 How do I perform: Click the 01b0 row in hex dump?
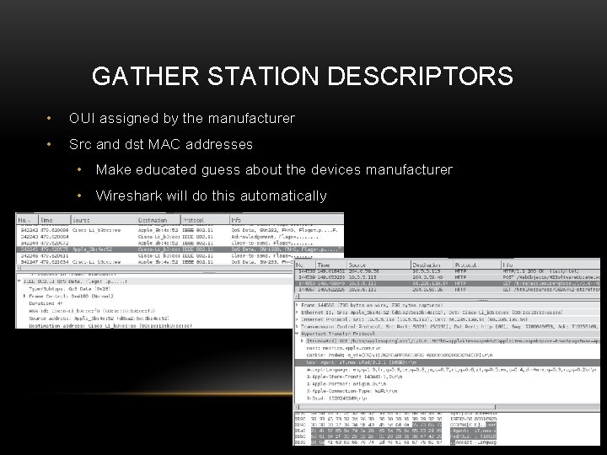pyautogui.click(x=395, y=436)
